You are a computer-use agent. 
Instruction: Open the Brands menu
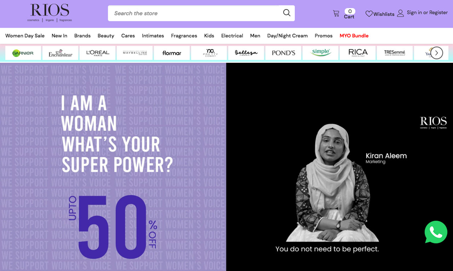[x=82, y=36]
